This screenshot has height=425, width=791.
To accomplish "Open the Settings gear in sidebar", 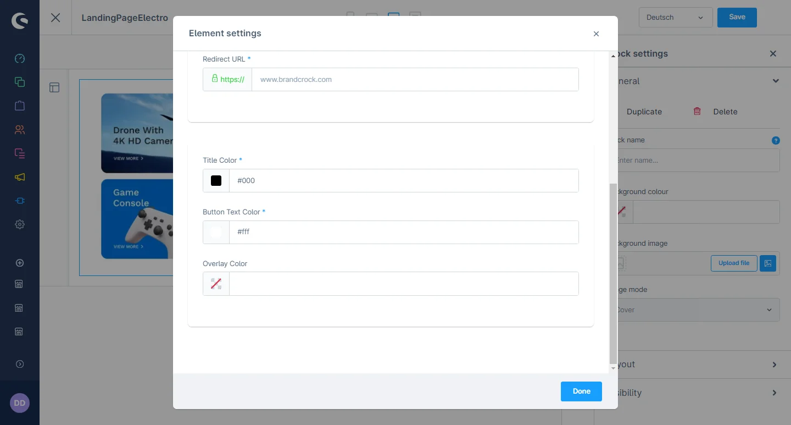I will [20, 224].
